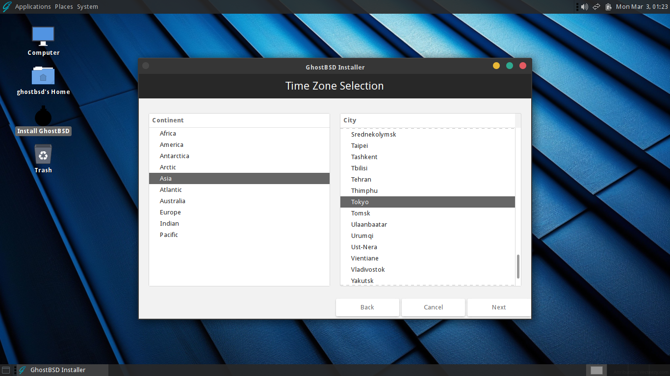The image size is (670, 376).
Task: Go Back to the previous installer step
Action: pyautogui.click(x=367, y=307)
